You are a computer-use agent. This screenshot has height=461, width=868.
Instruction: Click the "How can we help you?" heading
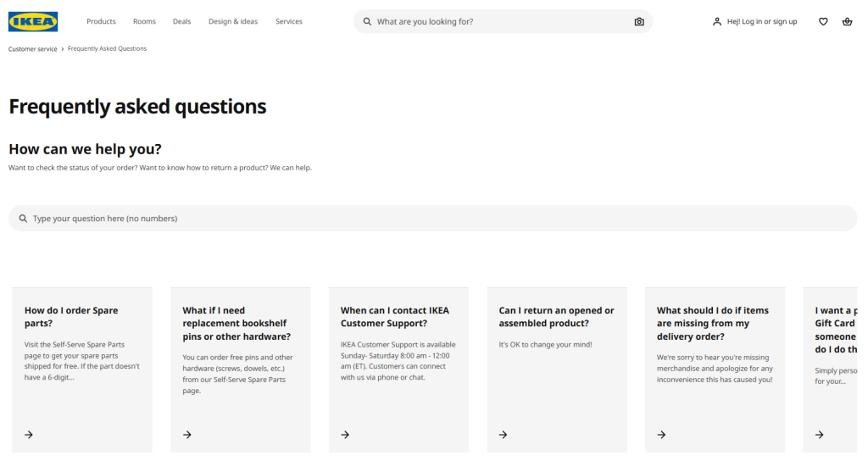tap(85, 149)
